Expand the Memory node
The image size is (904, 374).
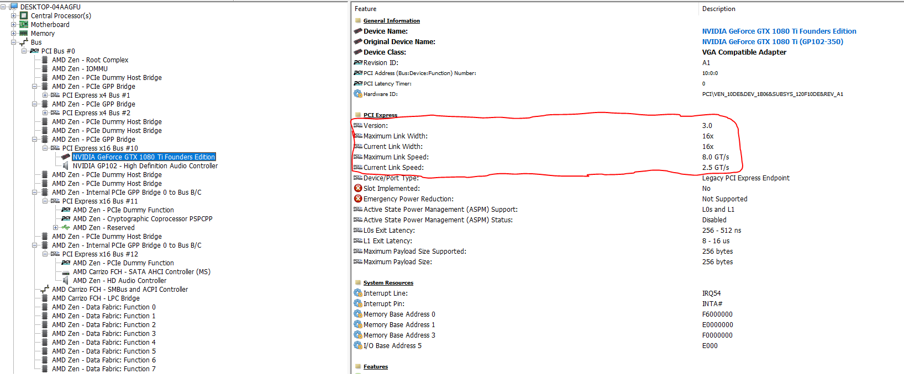[x=14, y=33]
